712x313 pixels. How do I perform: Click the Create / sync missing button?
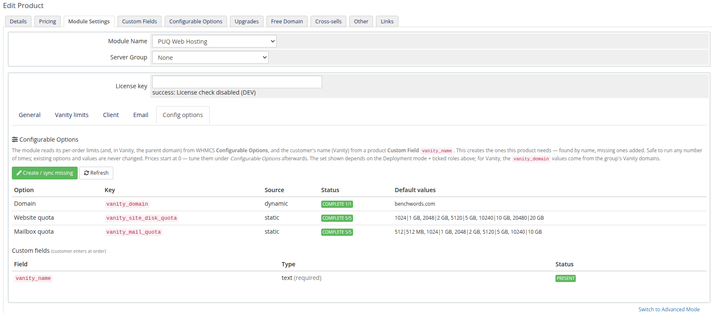tap(45, 173)
